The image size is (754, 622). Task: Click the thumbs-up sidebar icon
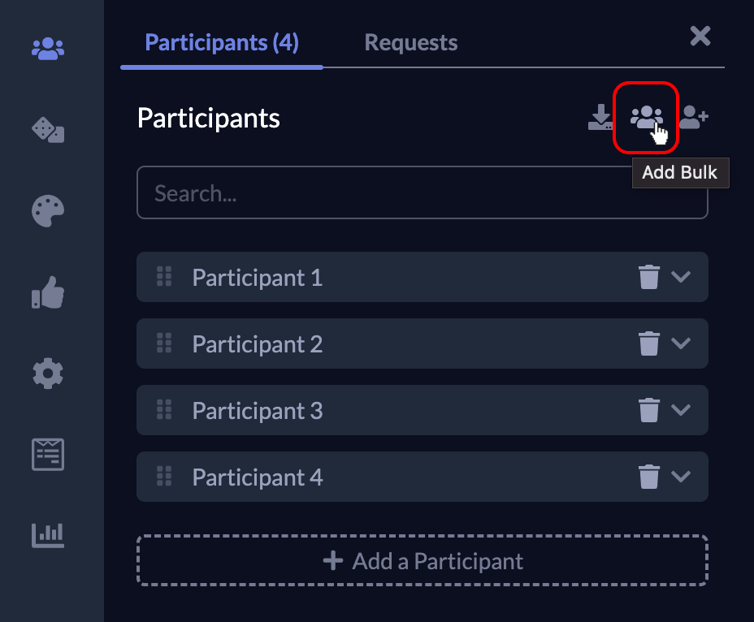pos(48,292)
